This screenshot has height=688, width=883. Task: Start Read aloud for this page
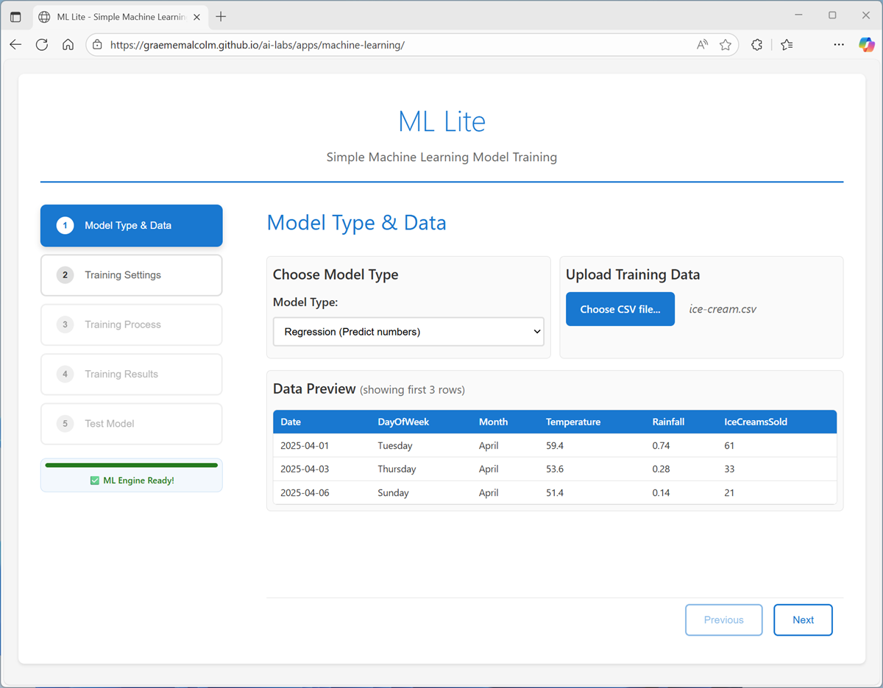tap(701, 44)
